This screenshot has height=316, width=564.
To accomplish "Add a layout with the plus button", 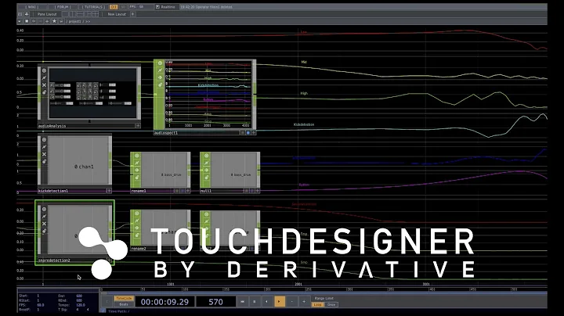I will [x=132, y=14].
